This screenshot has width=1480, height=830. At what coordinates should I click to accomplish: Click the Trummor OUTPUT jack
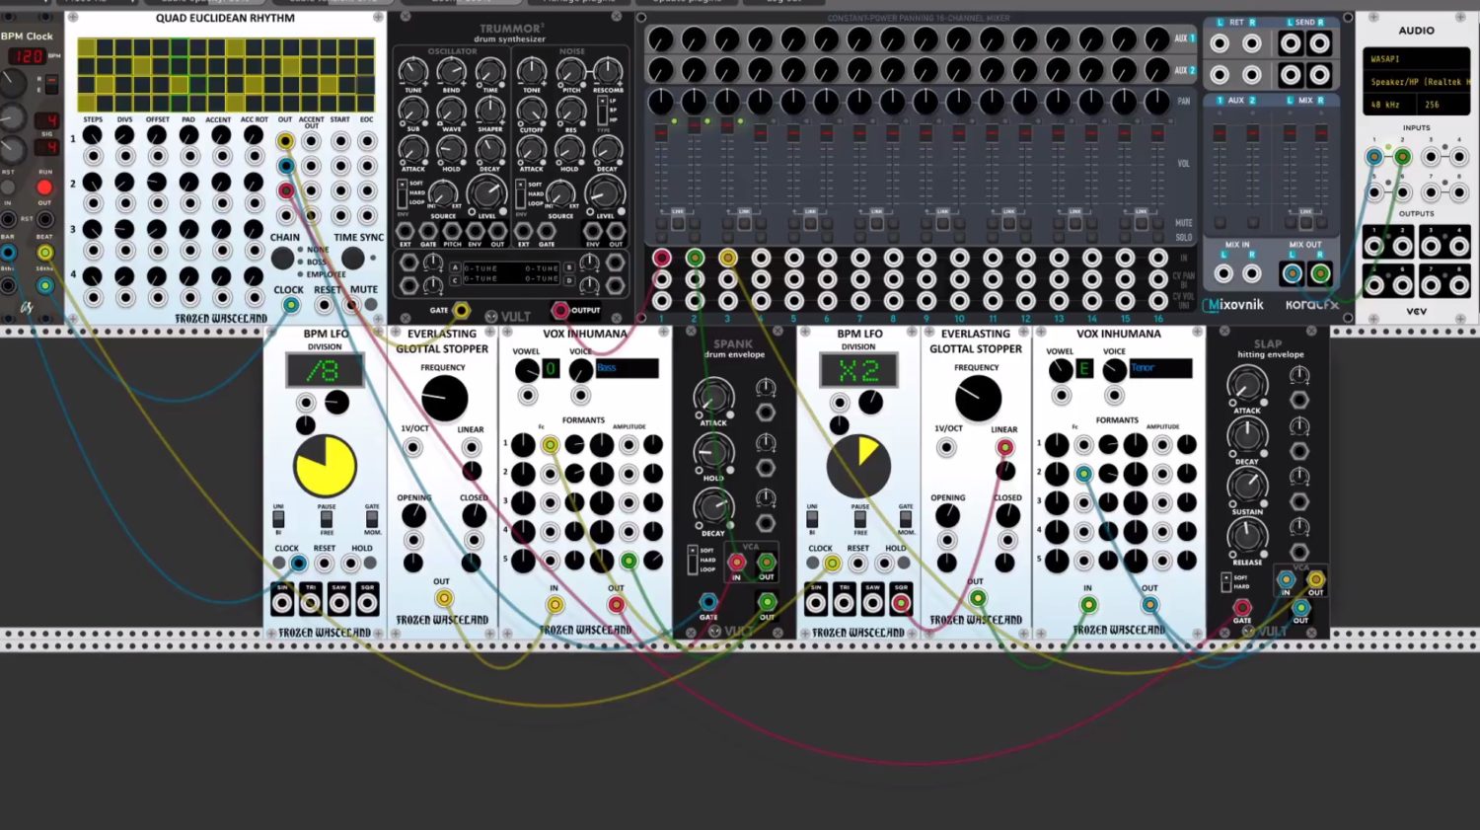point(560,310)
